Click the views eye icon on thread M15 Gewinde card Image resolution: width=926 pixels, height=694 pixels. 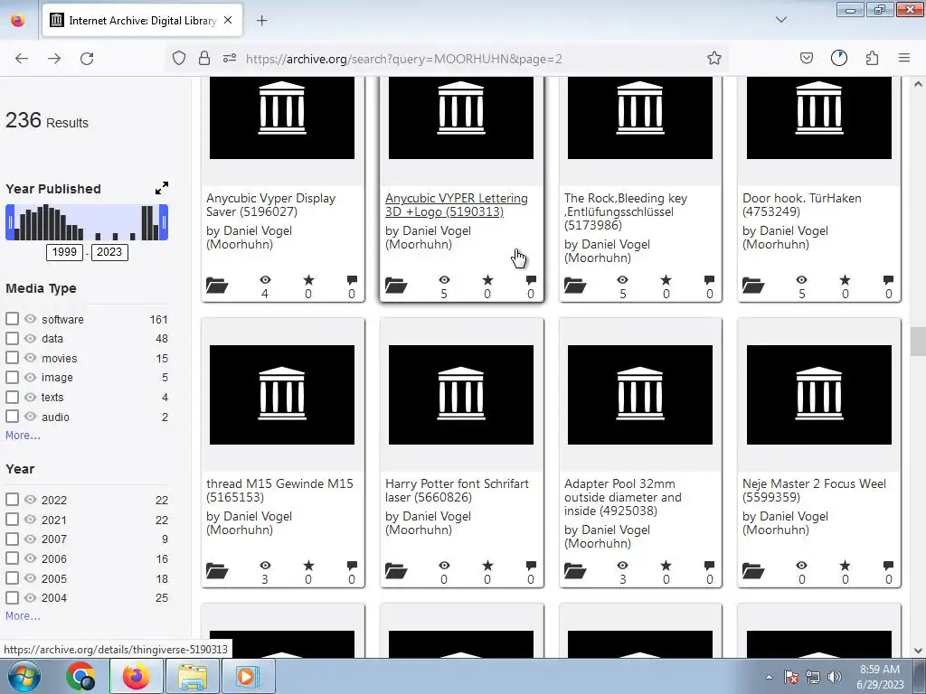click(x=265, y=566)
